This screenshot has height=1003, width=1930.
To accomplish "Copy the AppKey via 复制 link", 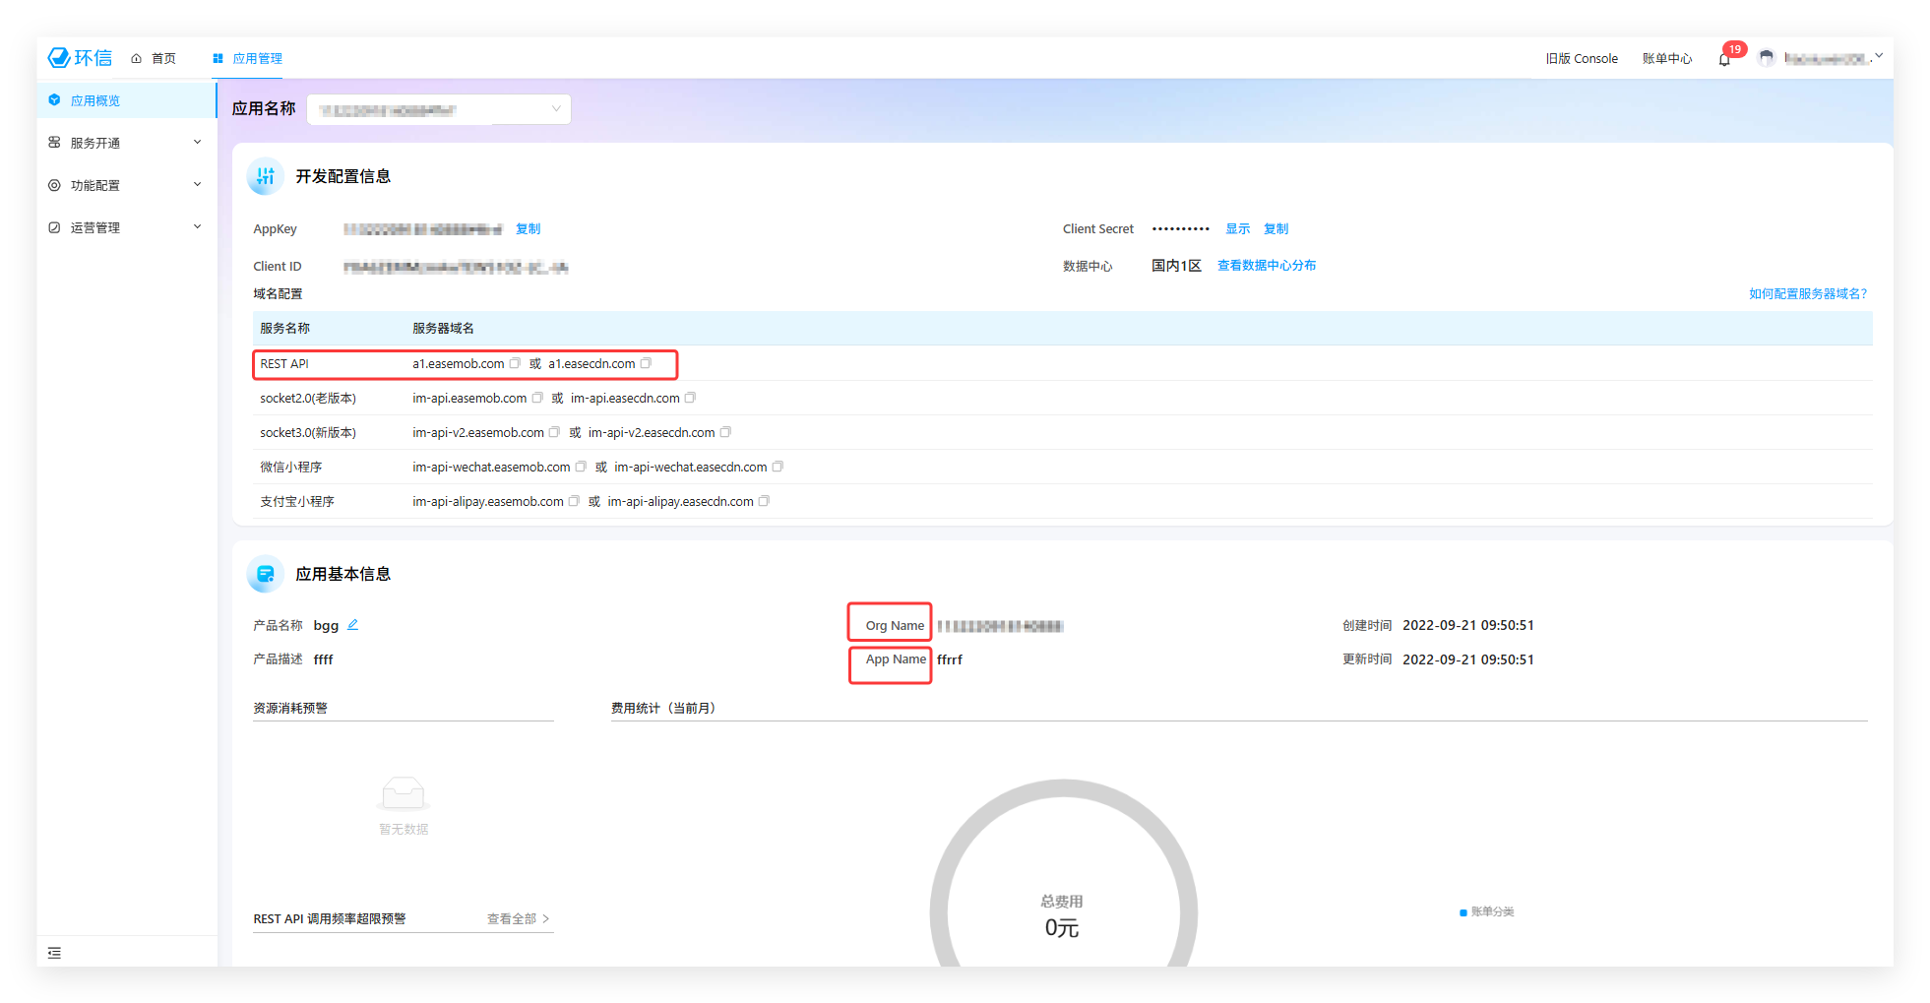I will click(529, 228).
